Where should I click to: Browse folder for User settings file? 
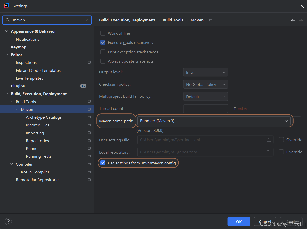click(269, 140)
